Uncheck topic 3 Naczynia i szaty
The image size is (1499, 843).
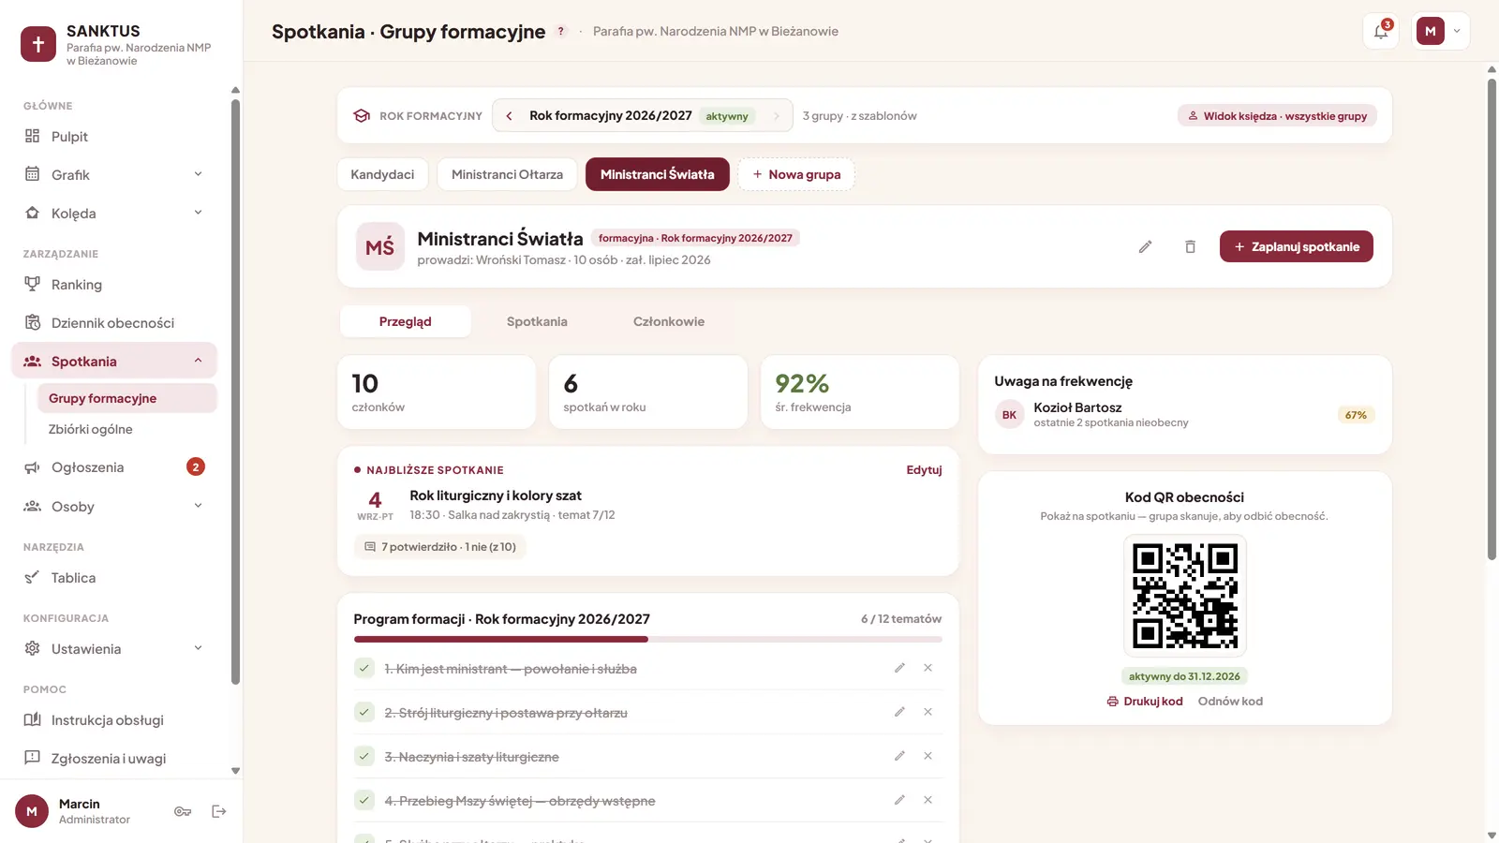tap(364, 756)
